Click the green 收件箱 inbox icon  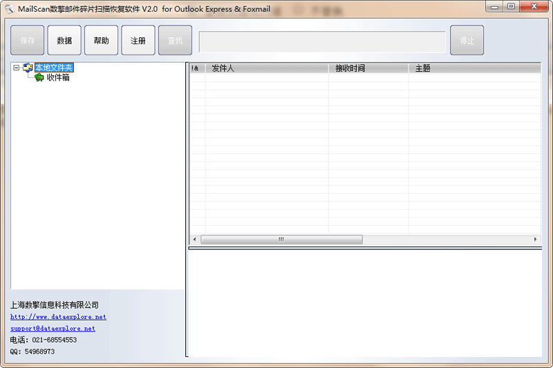click(x=39, y=77)
